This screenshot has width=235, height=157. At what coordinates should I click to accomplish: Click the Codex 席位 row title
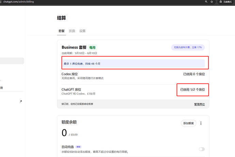point(70,74)
